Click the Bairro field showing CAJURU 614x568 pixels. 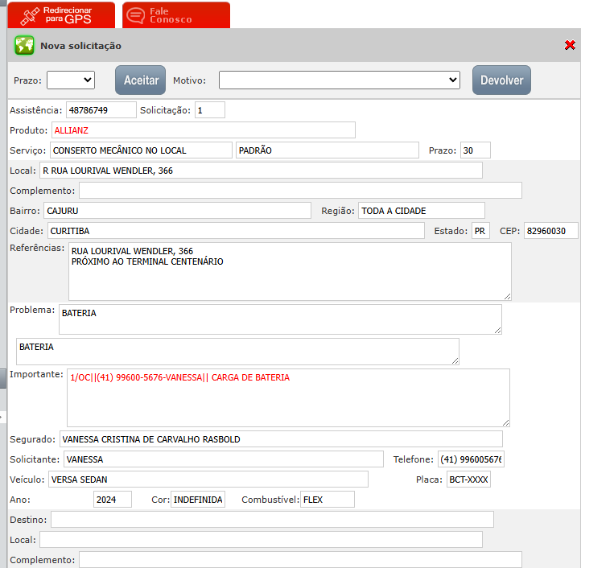tap(177, 211)
